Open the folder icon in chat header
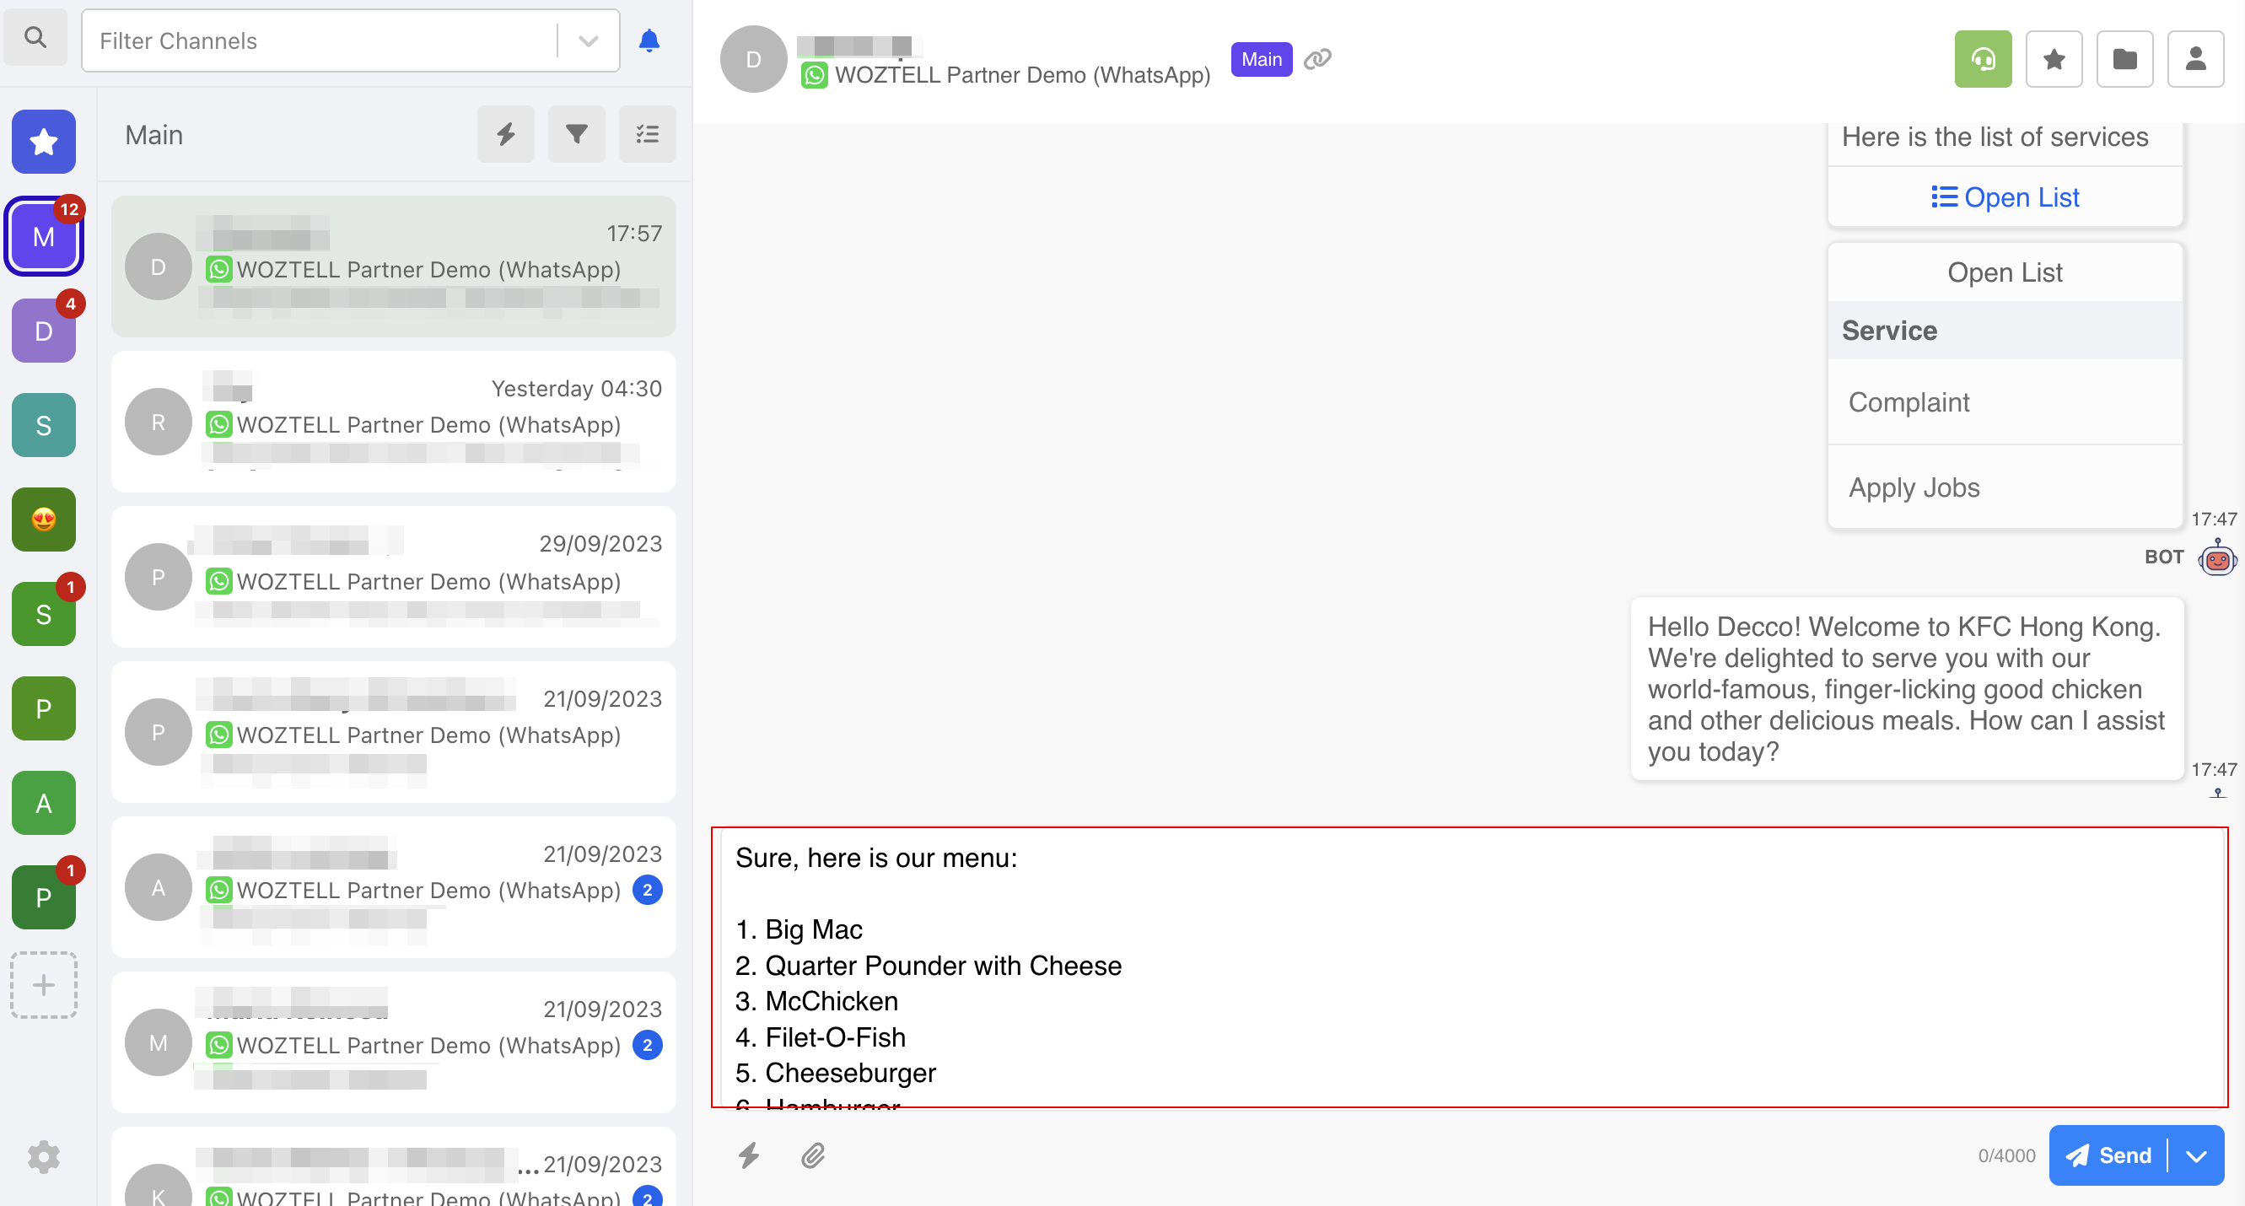Screen dimensions: 2245x1206 point(2124,59)
